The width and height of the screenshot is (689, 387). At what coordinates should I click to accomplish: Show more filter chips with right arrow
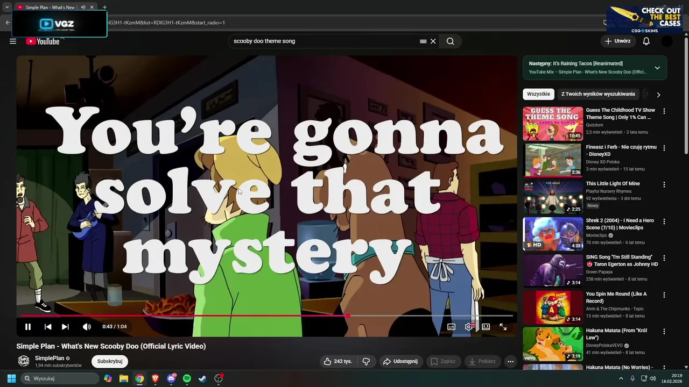tap(658, 95)
